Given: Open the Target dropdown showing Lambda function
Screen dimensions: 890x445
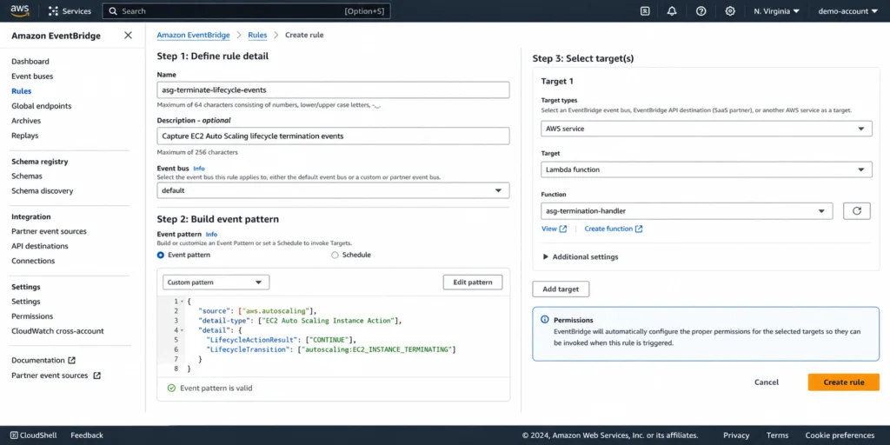Looking at the screenshot, I should [x=706, y=169].
